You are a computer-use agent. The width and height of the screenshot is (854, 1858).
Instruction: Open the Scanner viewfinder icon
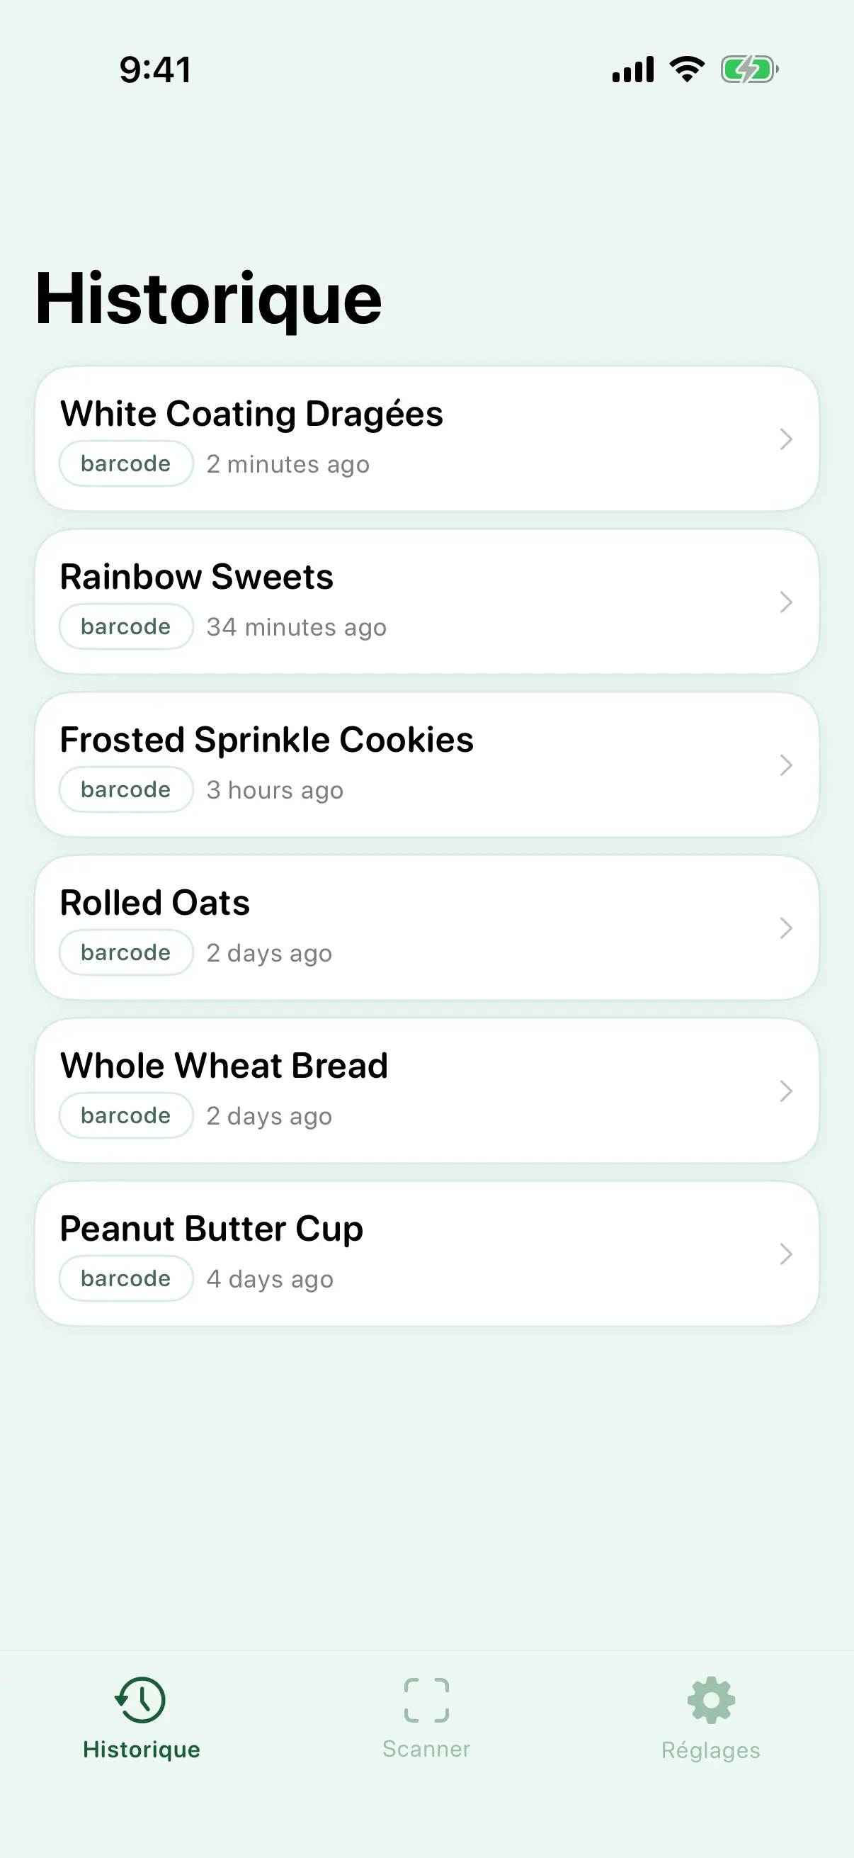pyautogui.click(x=426, y=1699)
